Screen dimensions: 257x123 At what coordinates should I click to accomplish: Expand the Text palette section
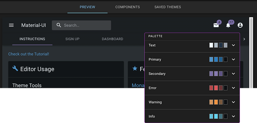coord(233,45)
